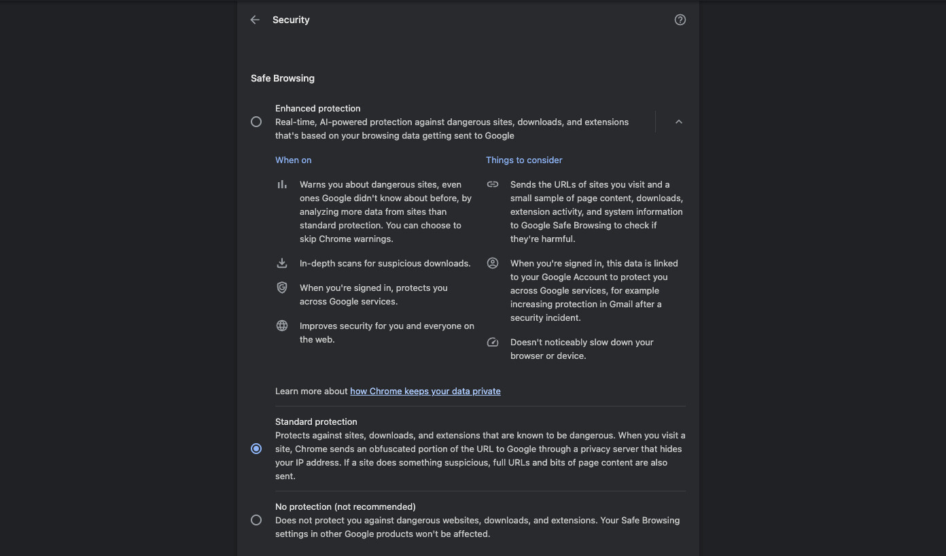Click the account circle icon near Google Account text
The image size is (946, 556).
(493, 263)
